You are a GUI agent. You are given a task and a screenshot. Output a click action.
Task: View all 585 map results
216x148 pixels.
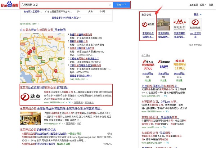(81, 76)
